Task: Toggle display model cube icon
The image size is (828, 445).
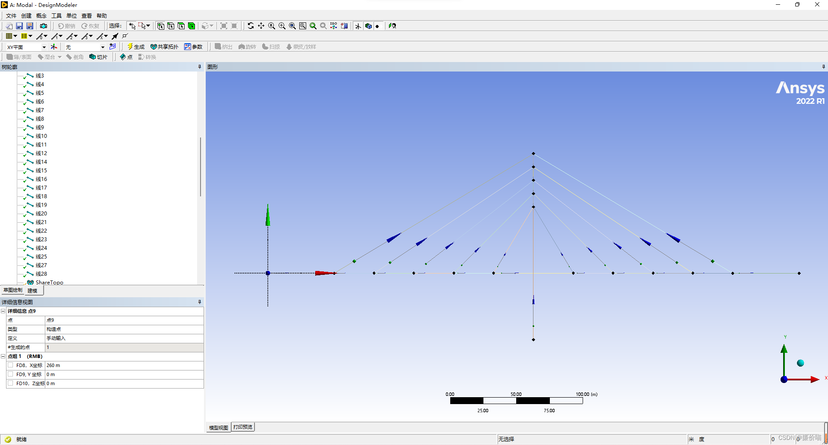Action: 368,26
